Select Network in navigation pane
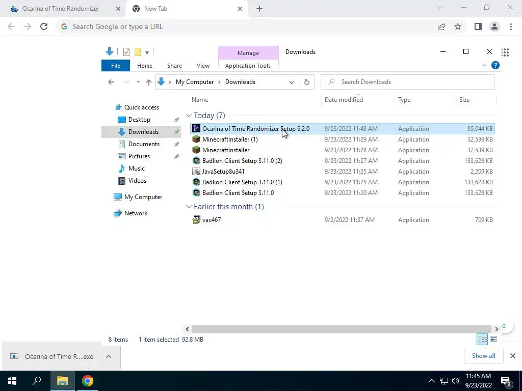Viewport: 522px width, 391px height. pyautogui.click(x=136, y=213)
